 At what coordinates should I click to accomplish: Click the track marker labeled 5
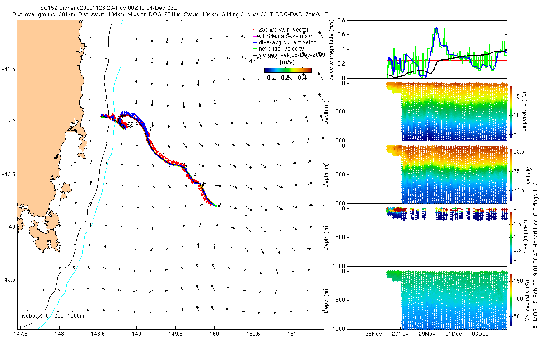[220, 204]
